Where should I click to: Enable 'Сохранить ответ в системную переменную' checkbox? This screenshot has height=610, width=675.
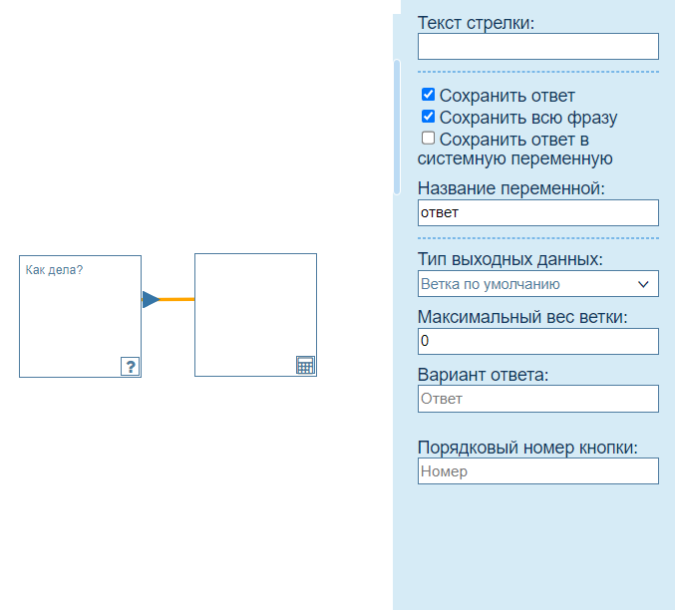[x=428, y=139]
